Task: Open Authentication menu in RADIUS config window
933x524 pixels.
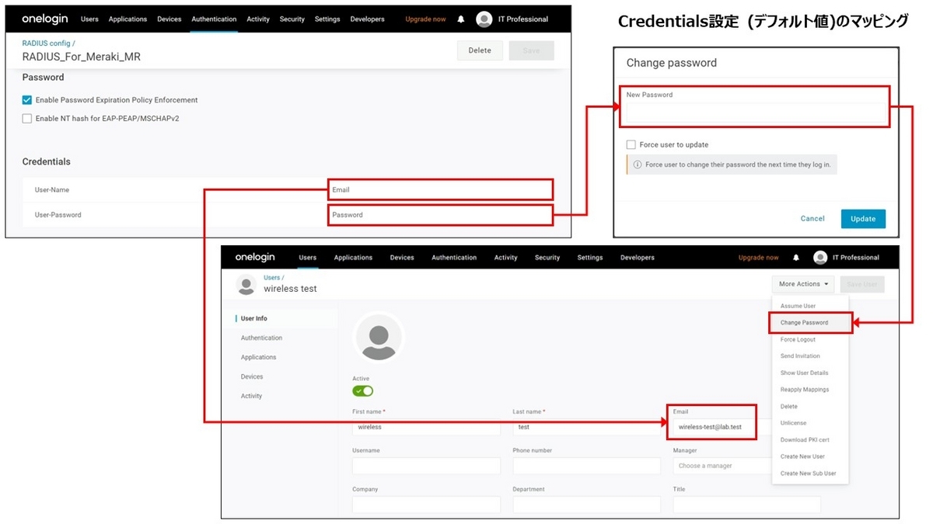Action: point(214,19)
